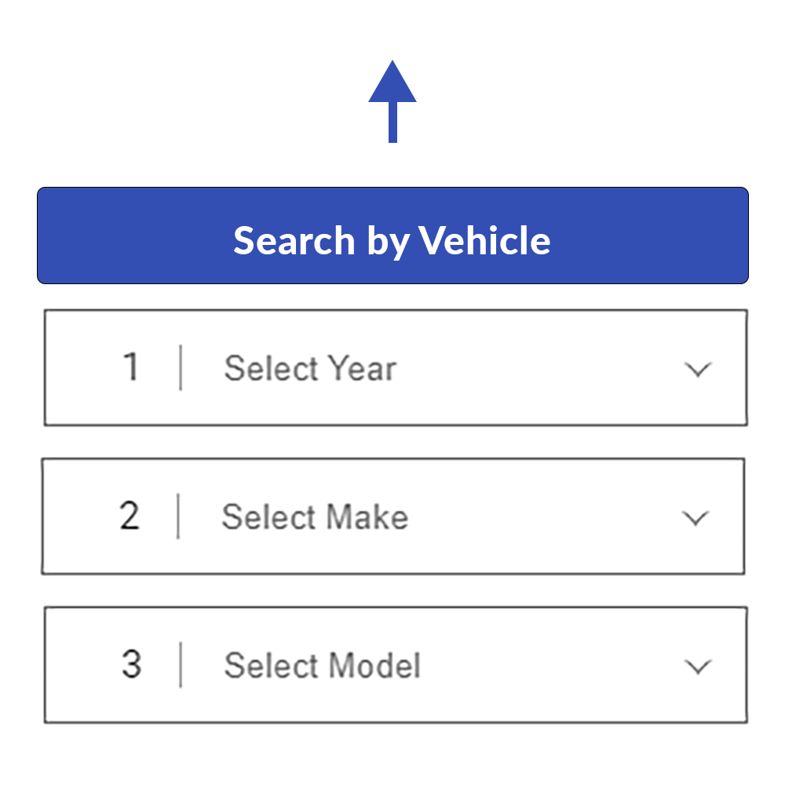Click the triangular head of the up arrow

coord(392,85)
